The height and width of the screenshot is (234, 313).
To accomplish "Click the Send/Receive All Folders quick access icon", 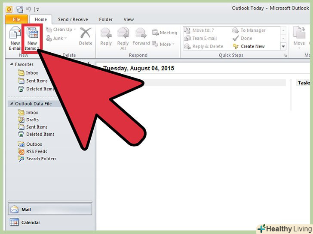I will pyautogui.click(x=20, y=9).
